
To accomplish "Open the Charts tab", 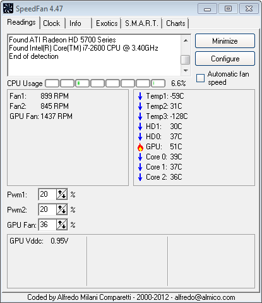I will click(176, 23).
